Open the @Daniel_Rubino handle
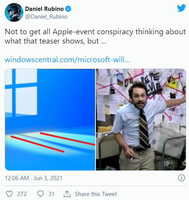 coord(46,17)
